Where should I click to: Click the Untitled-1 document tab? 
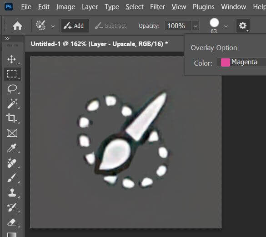coord(100,44)
